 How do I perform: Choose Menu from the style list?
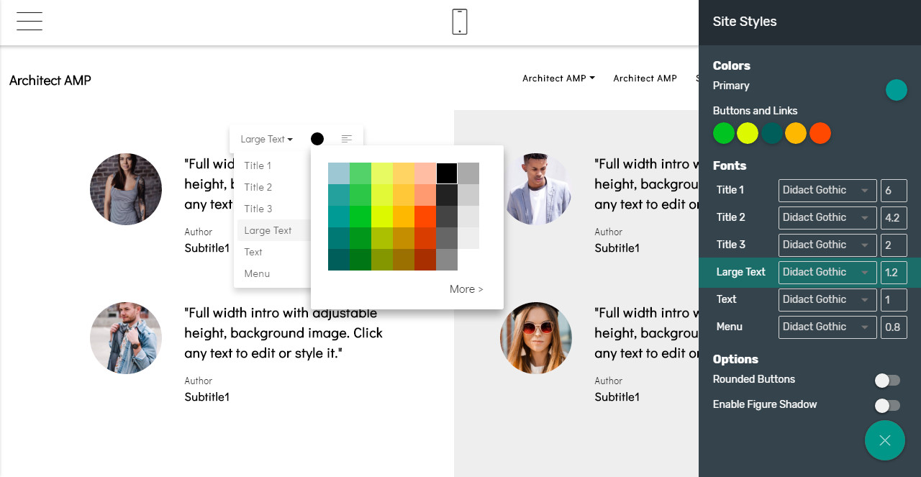pos(257,273)
